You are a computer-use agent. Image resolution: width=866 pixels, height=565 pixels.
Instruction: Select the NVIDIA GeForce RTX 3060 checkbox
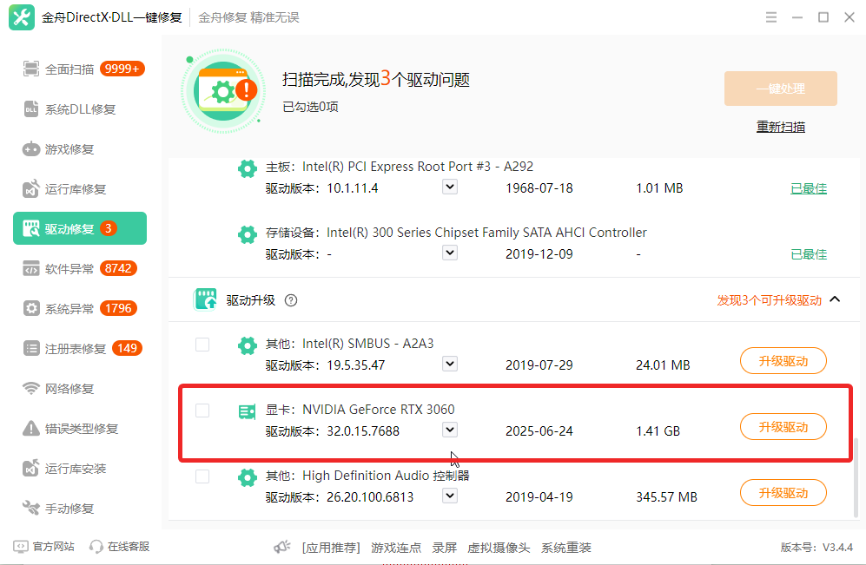(x=202, y=411)
